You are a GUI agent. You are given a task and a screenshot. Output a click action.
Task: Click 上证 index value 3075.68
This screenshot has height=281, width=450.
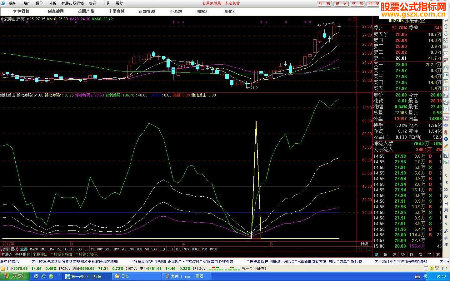click(21, 269)
